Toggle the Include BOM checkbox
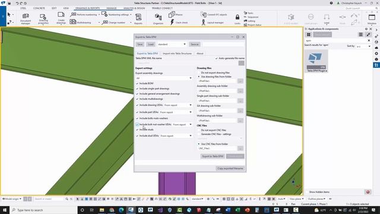This screenshot has height=214, width=380. [137, 83]
